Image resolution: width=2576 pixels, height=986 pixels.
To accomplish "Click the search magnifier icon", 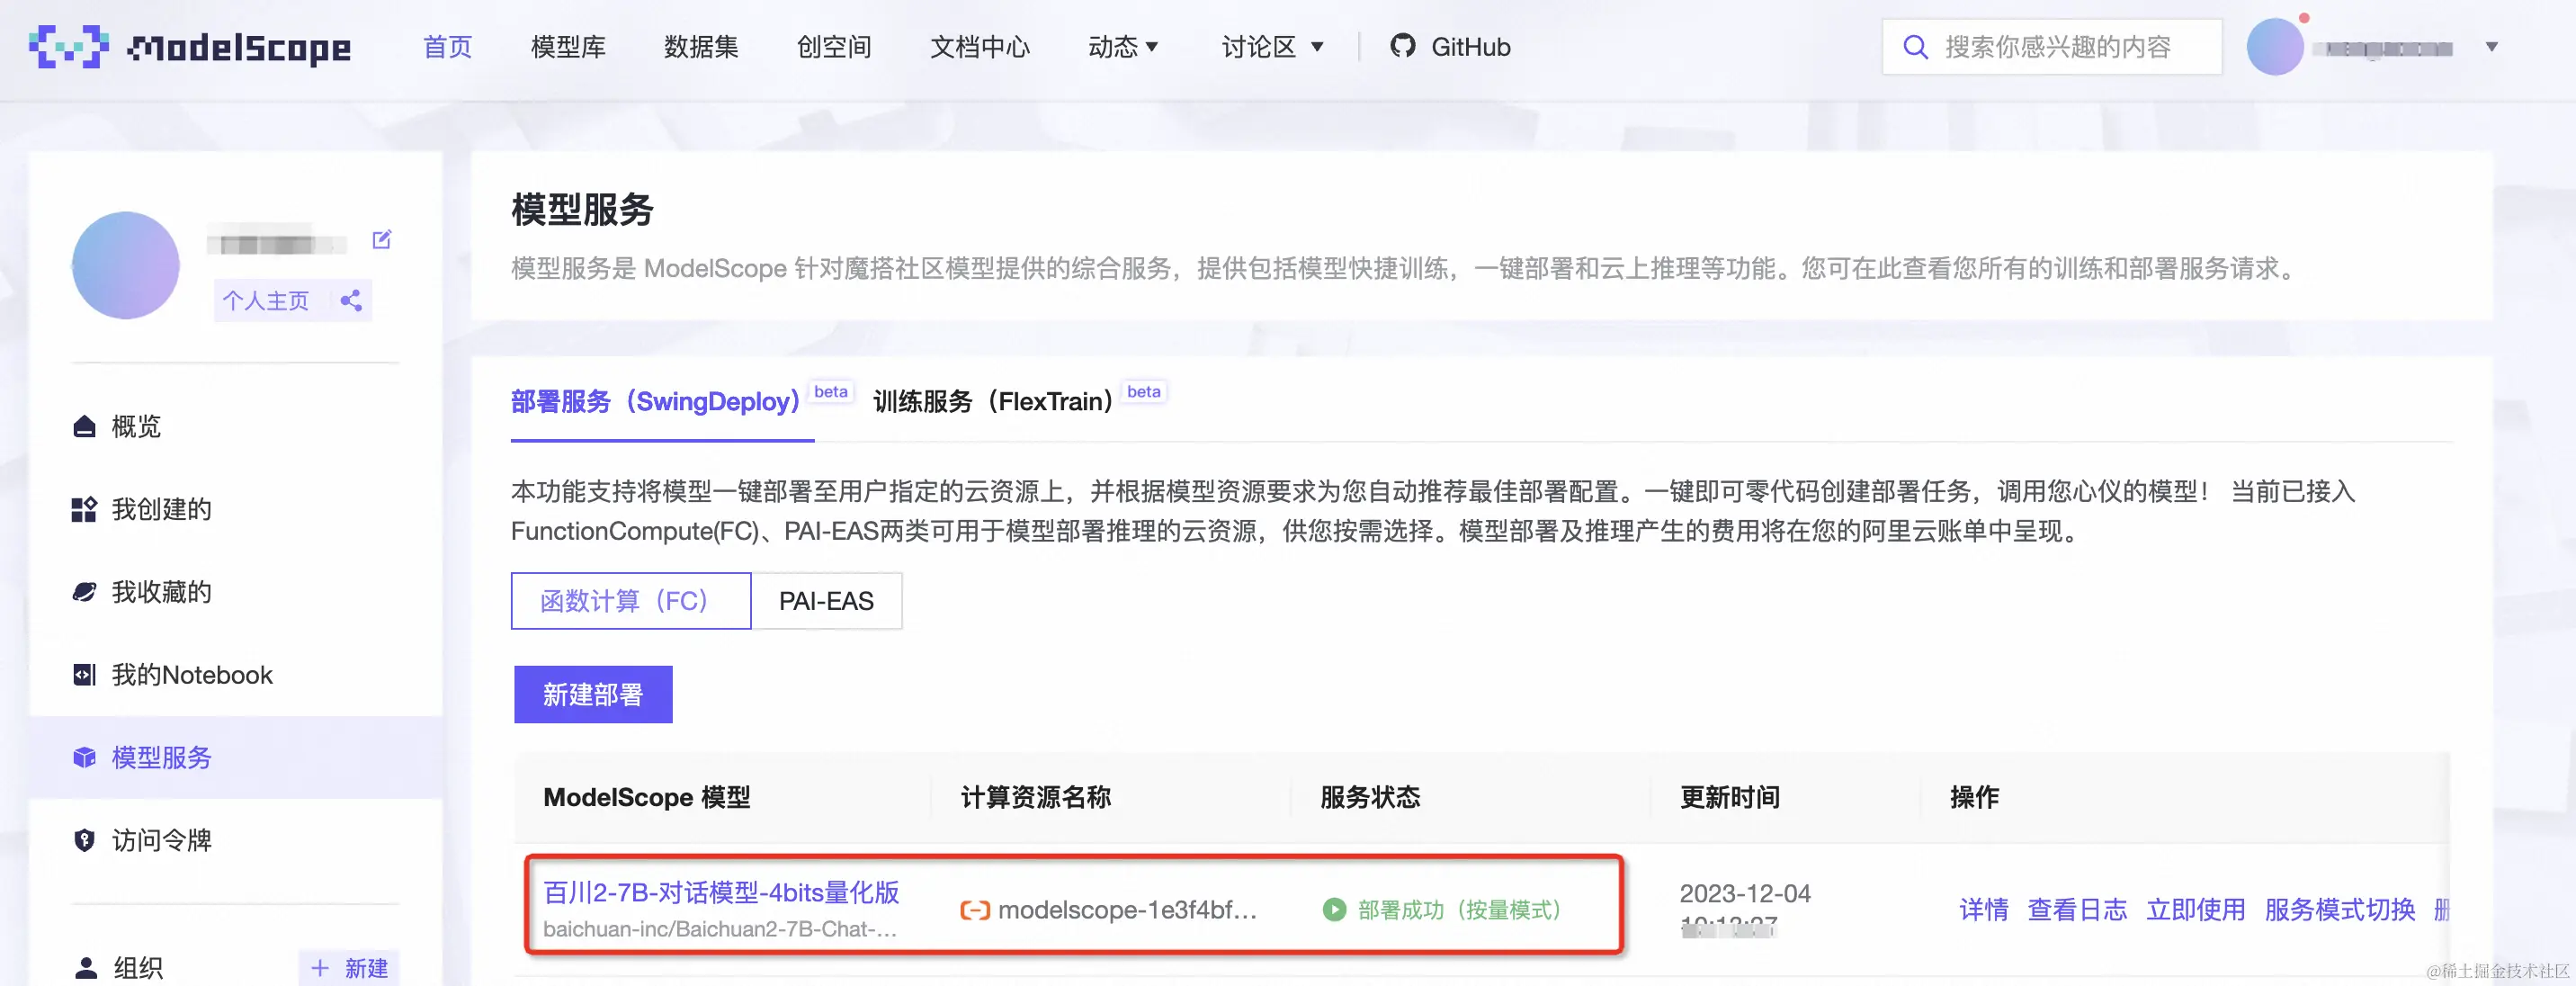I will click(x=1914, y=47).
